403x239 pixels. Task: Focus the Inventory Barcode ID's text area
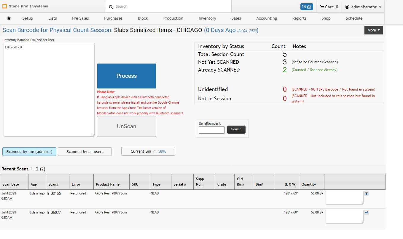click(x=49, y=90)
